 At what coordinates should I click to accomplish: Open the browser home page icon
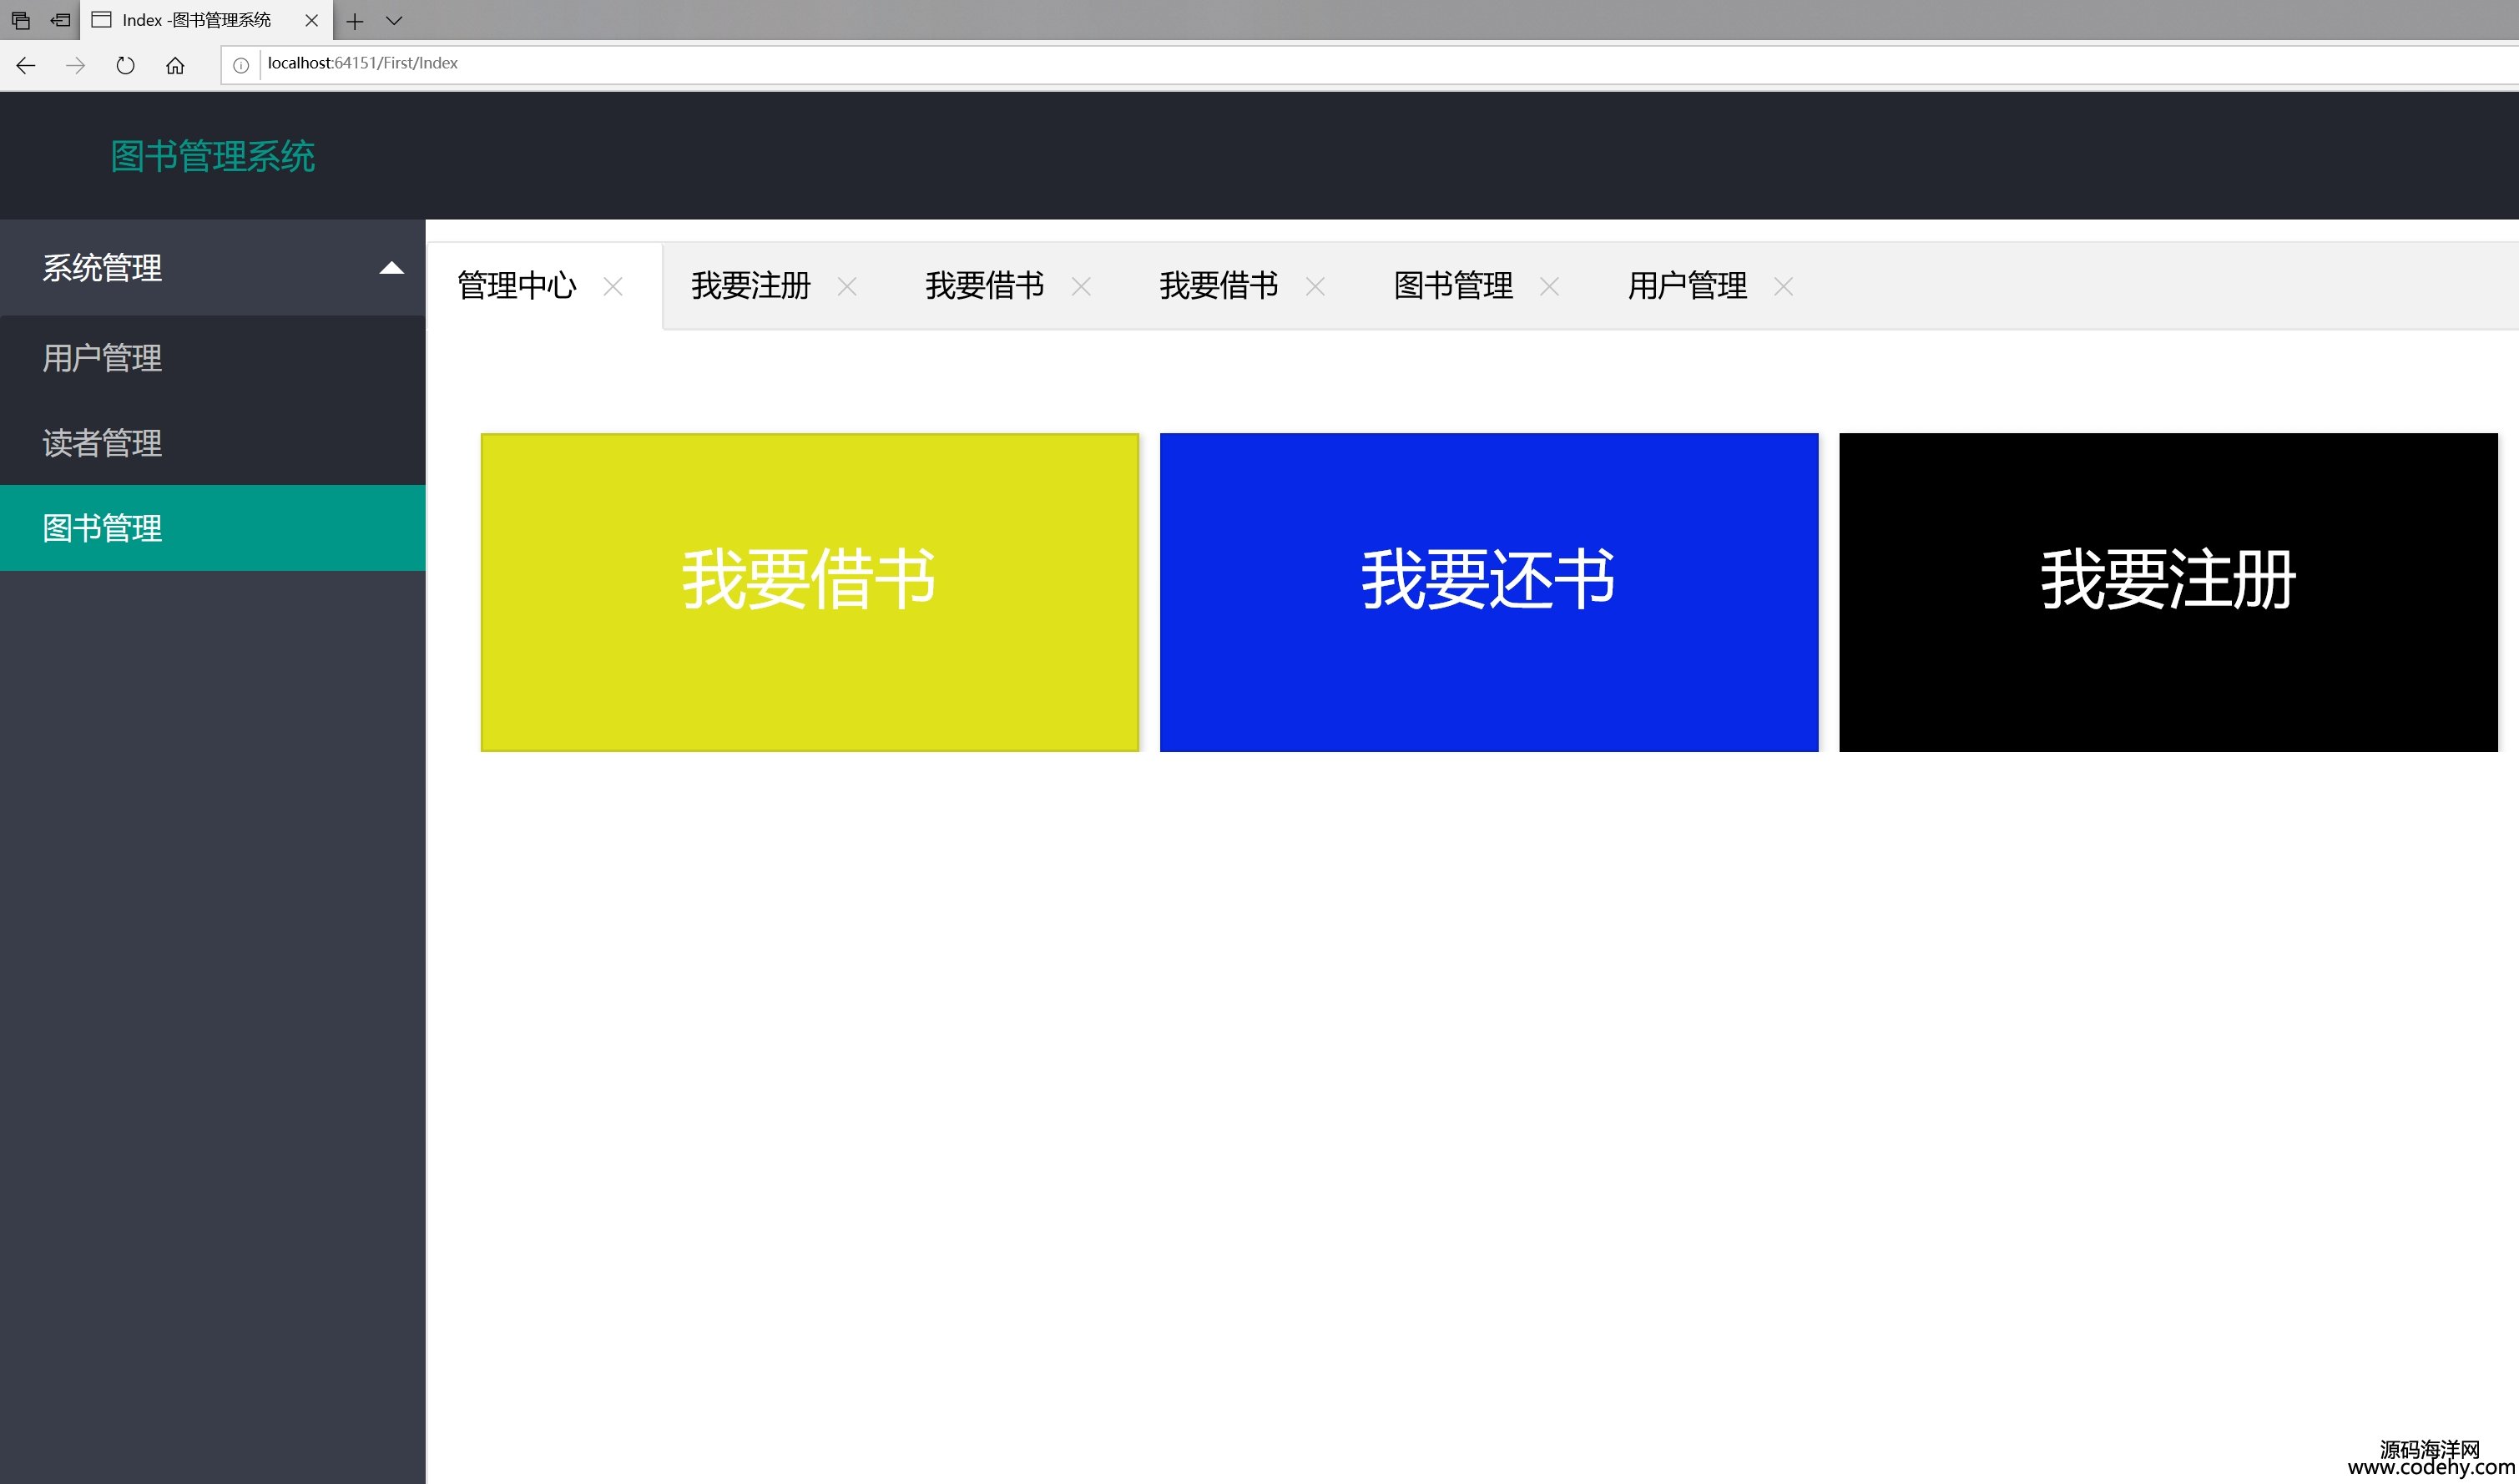point(175,65)
